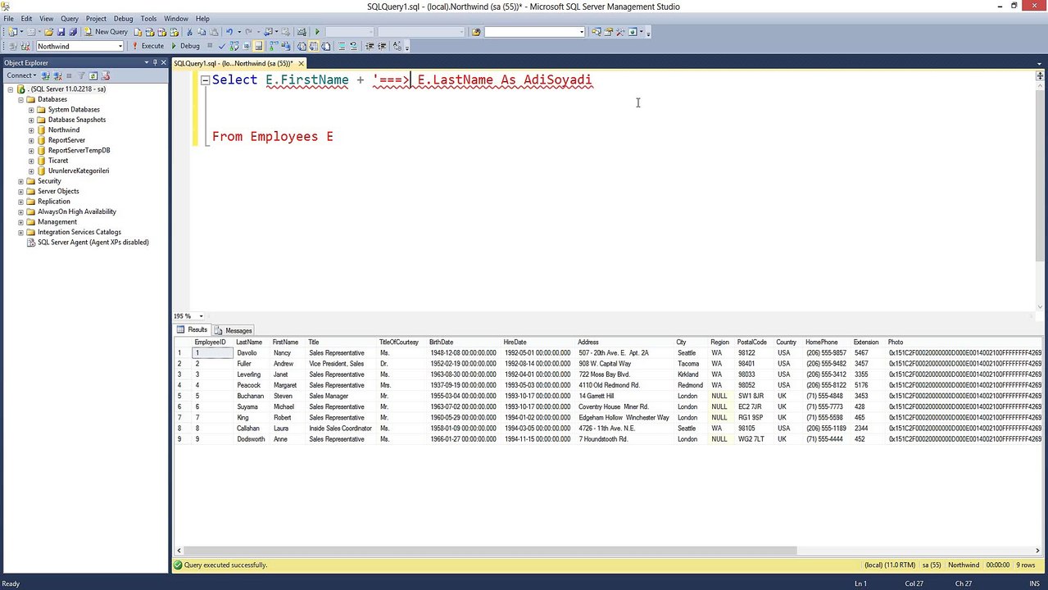Select UrunlerveKategorileri database in tree
Viewport: 1048px width, 590px height.
pos(79,171)
